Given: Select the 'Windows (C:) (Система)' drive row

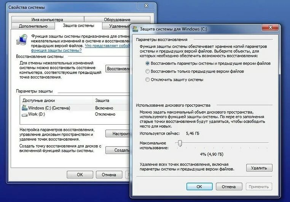Looking at the screenshot, I should [75, 108].
